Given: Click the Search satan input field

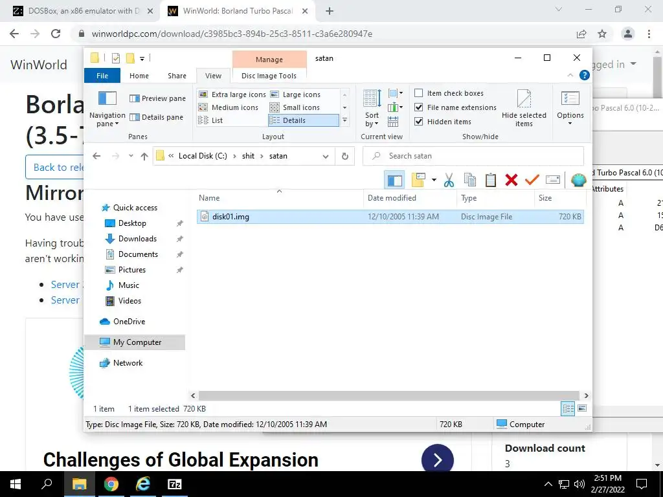Looking at the screenshot, I should (x=473, y=156).
